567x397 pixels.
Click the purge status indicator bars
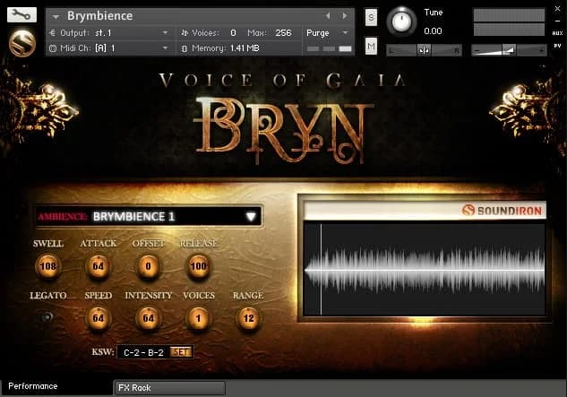(329, 48)
